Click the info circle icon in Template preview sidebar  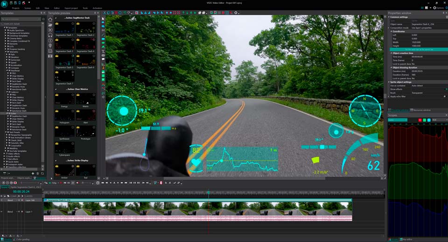(50, 40)
